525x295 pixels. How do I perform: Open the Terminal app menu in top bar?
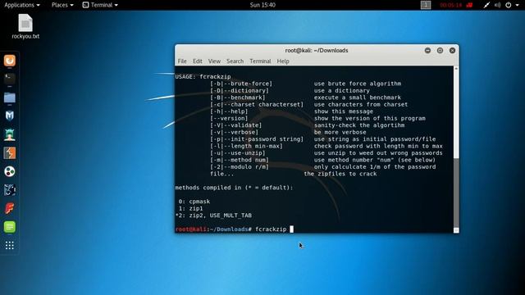100,5
